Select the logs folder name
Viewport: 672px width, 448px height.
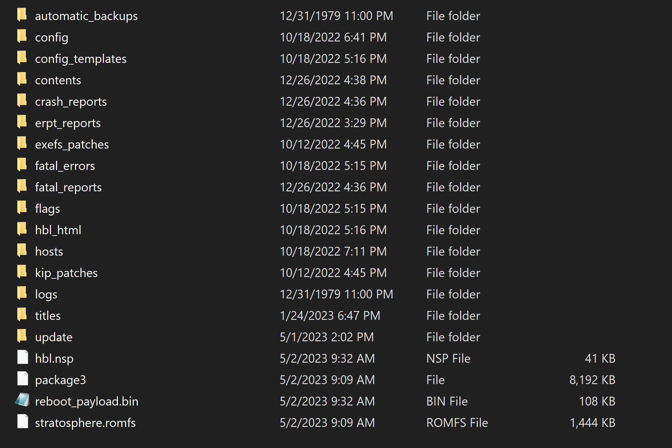tap(46, 294)
